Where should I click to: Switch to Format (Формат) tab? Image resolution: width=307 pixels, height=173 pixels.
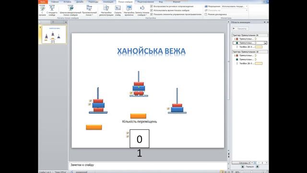[x=177, y=2]
